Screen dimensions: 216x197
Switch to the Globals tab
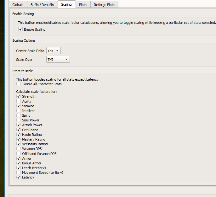[x=18, y=5]
